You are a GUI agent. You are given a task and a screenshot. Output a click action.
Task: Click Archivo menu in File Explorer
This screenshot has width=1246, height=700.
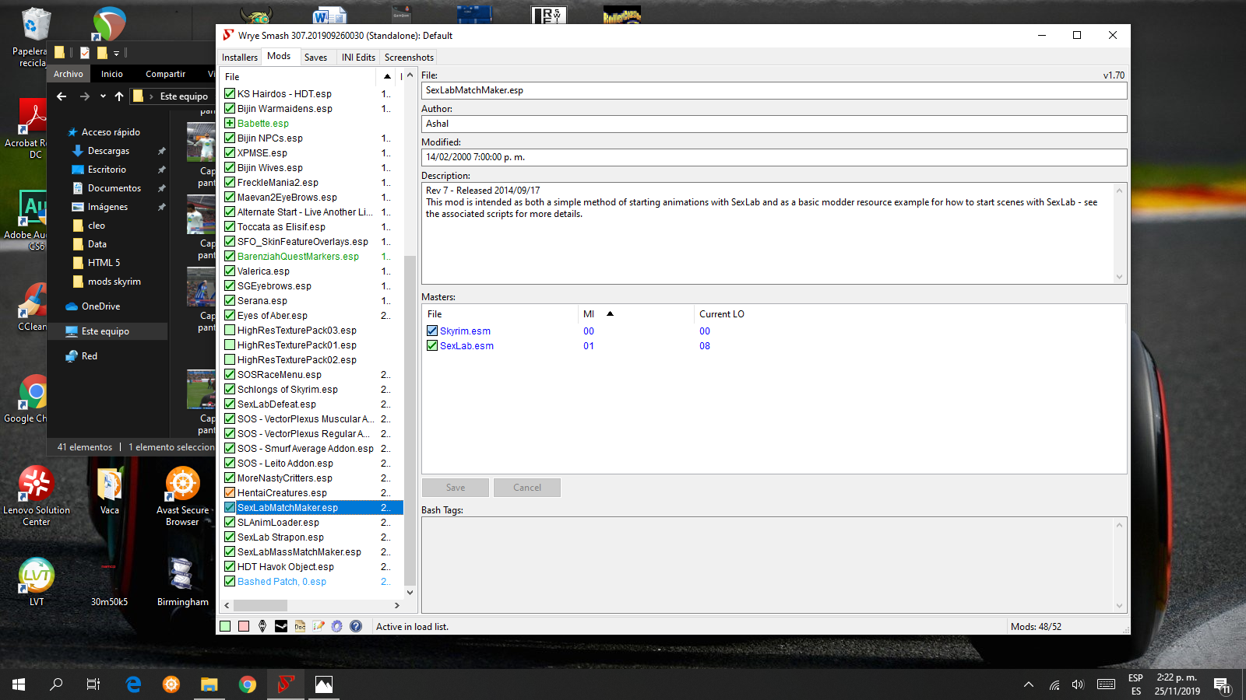[x=69, y=74]
